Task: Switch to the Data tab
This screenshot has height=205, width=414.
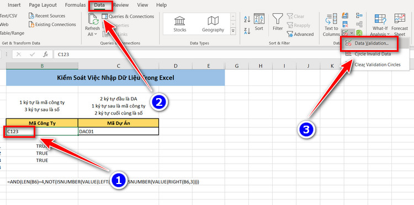Action: point(99,5)
